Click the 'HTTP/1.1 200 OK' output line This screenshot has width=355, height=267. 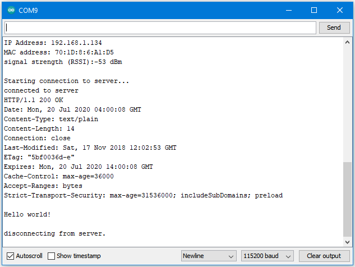[x=34, y=100]
